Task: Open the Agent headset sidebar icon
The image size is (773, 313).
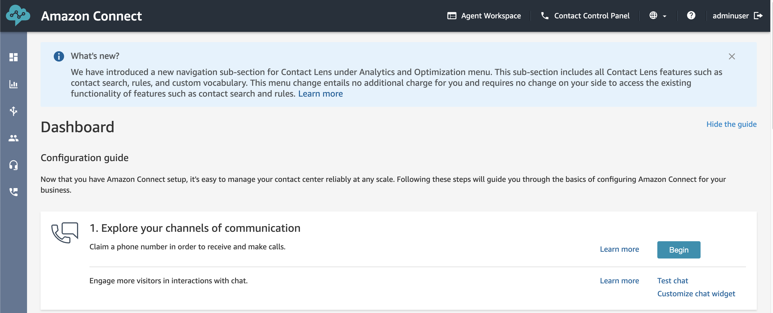Action: [14, 165]
